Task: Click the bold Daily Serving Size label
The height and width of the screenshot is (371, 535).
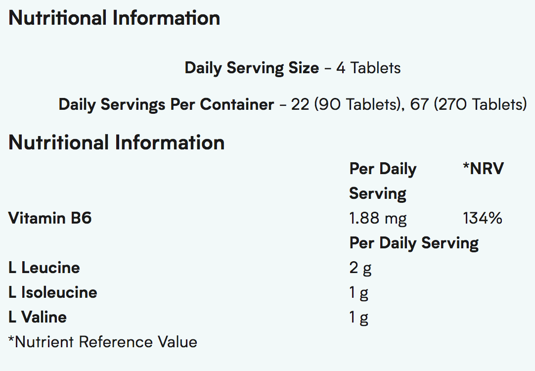Action: click(252, 68)
